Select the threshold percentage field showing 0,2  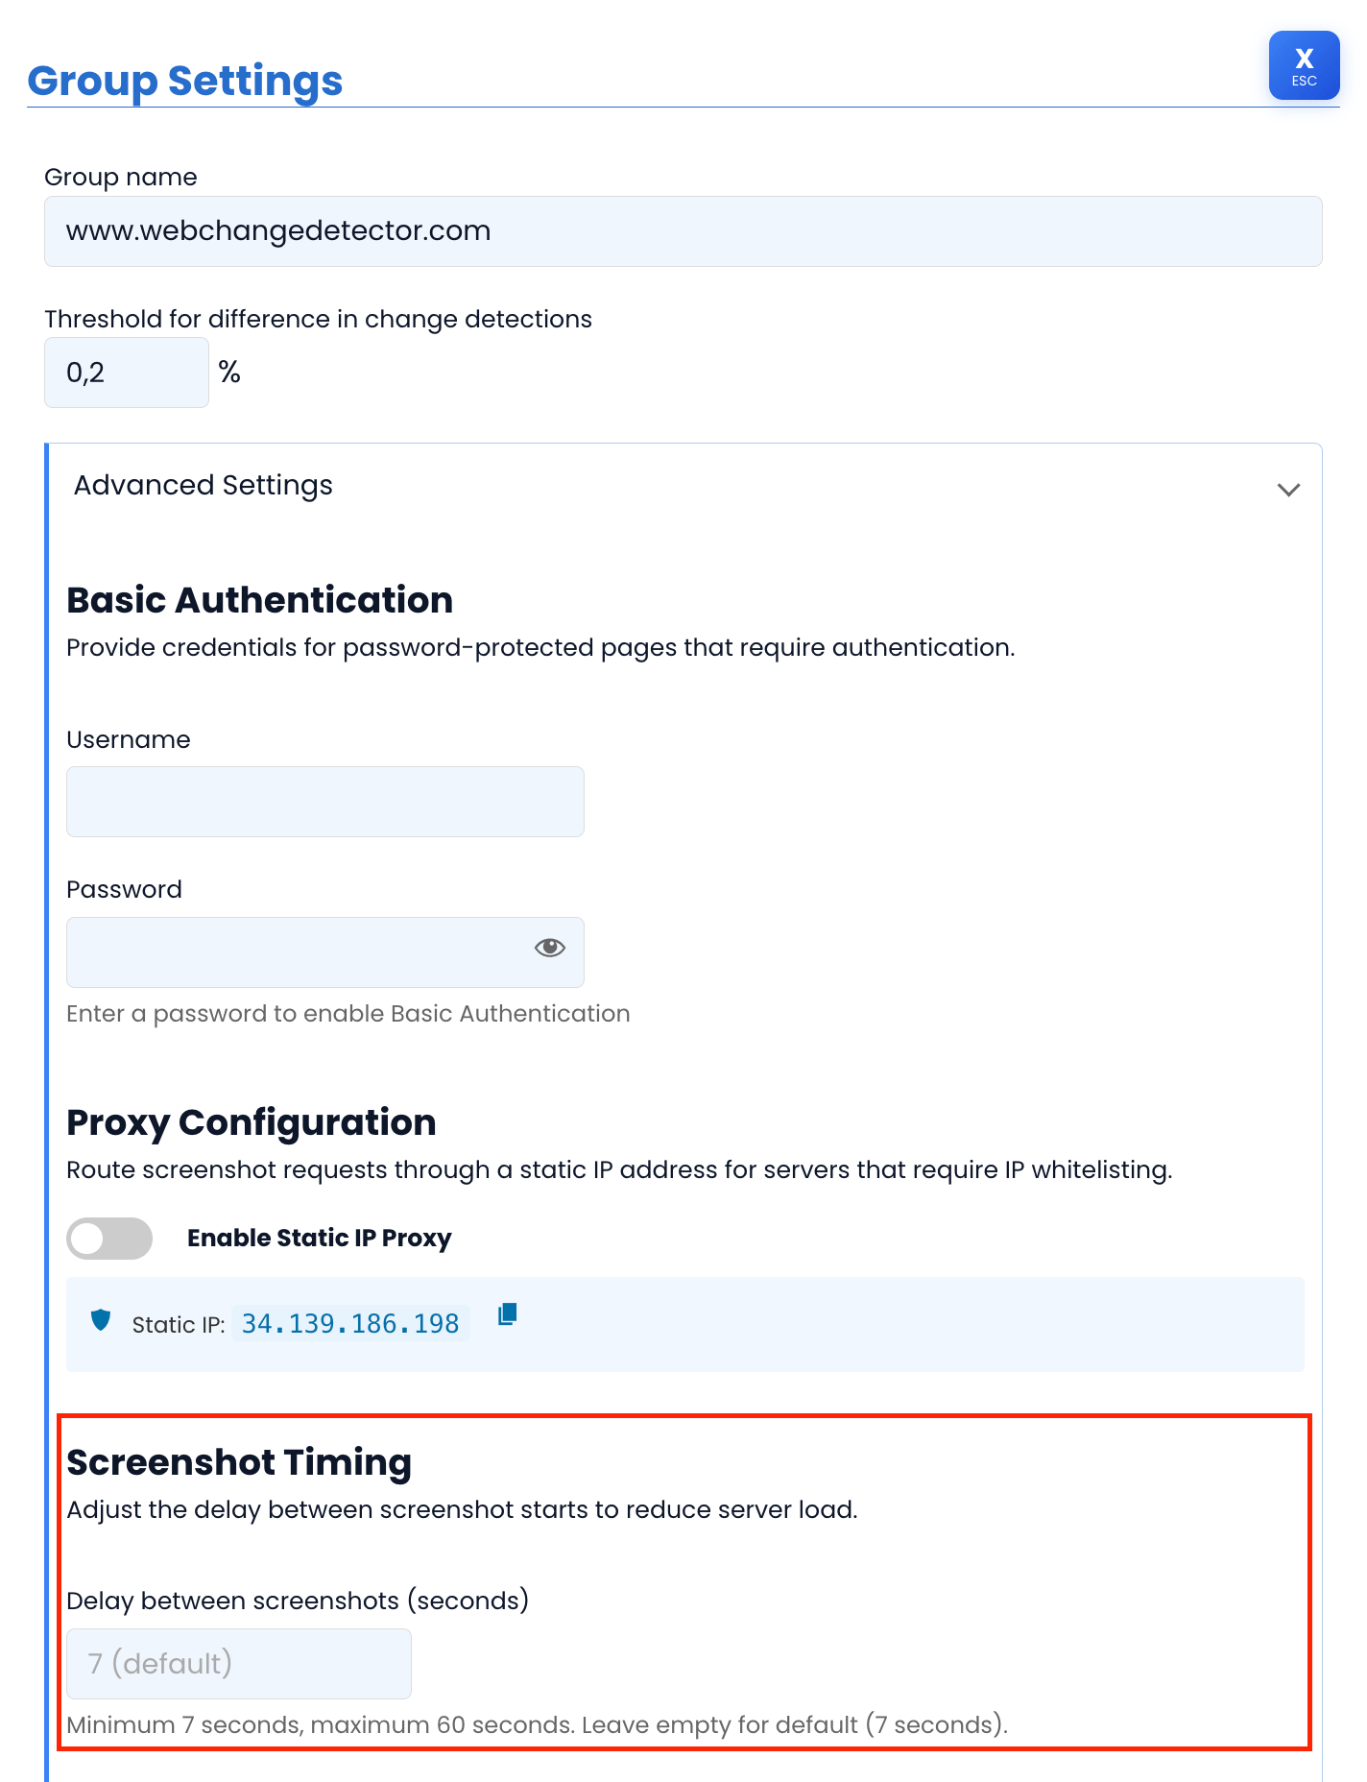click(x=126, y=372)
